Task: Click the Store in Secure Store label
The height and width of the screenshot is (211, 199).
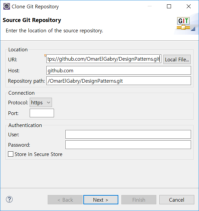Action: (x=38, y=154)
